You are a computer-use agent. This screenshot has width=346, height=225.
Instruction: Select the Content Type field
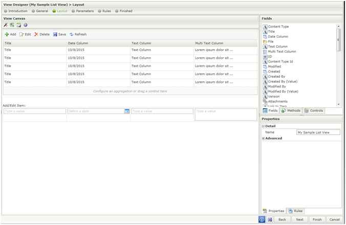point(276,27)
